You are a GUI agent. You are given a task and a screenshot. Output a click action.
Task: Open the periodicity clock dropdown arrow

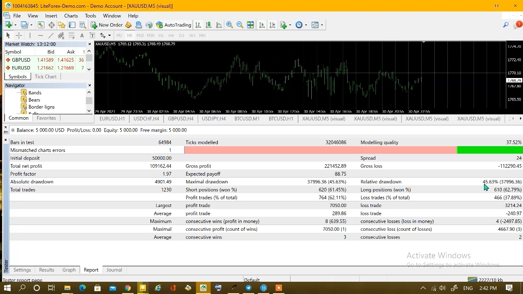point(306,25)
